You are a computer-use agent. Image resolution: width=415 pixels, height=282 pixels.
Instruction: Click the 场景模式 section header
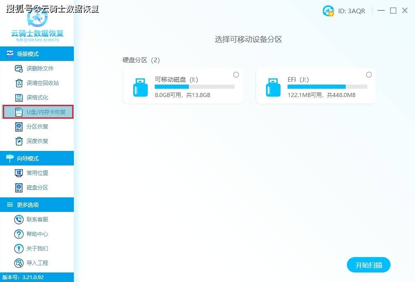click(37, 53)
